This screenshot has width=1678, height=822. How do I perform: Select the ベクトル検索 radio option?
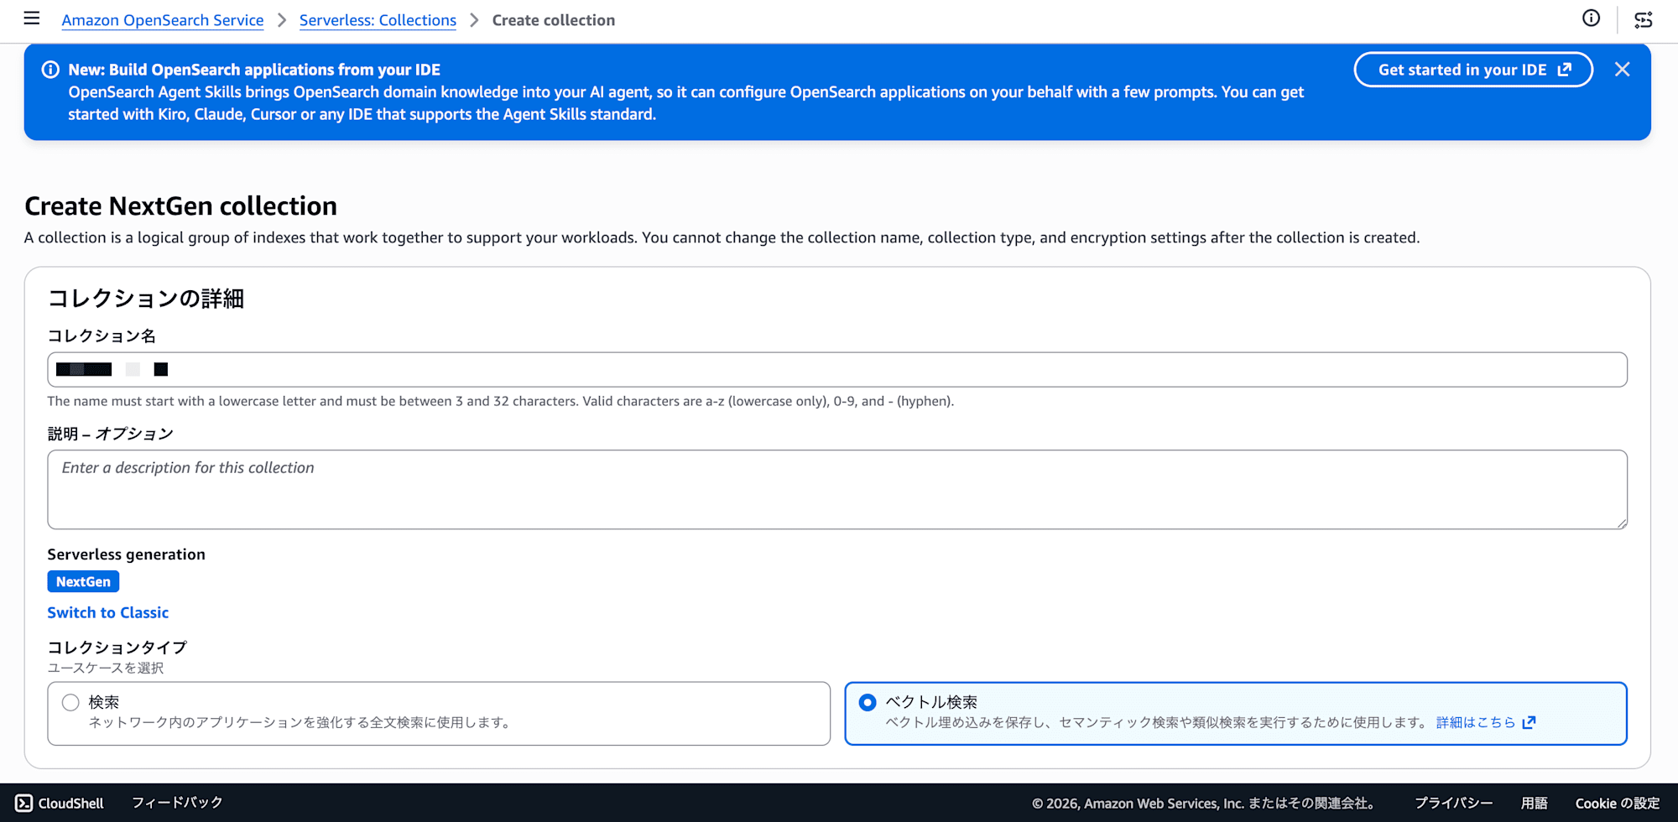click(x=868, y=703)
